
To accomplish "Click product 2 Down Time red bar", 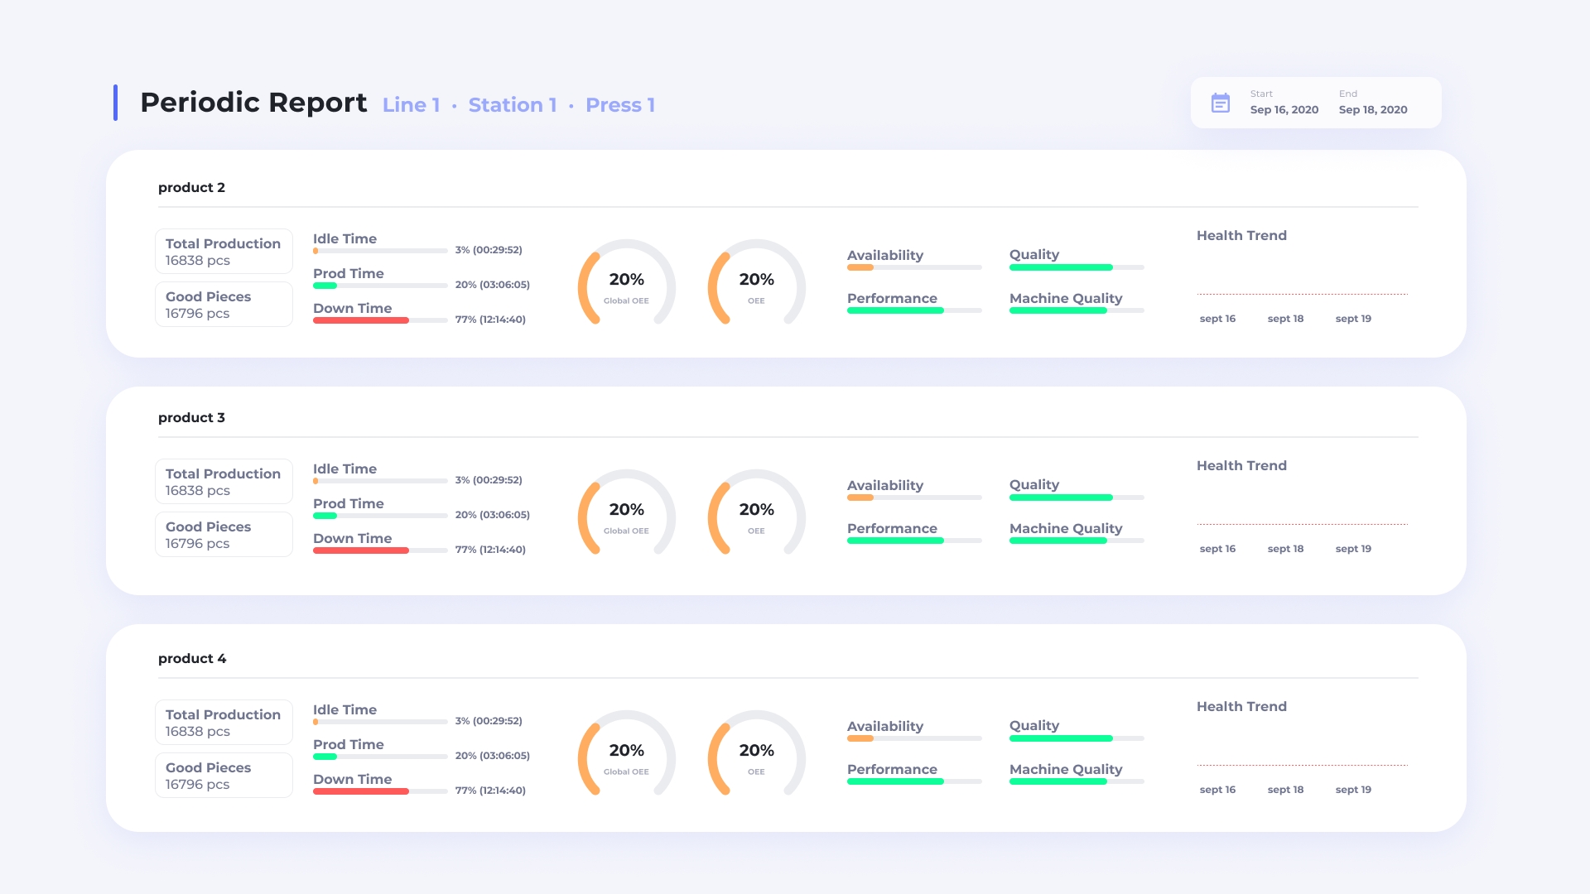I will [361, 320].
